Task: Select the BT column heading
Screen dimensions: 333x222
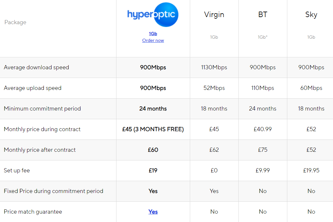Action: [263, 14]
